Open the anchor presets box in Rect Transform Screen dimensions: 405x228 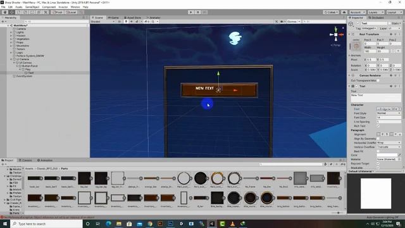point(356,46)
